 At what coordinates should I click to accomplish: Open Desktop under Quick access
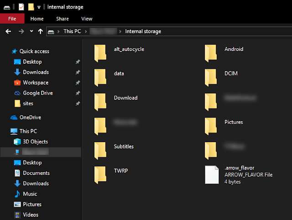coord(32,61)
